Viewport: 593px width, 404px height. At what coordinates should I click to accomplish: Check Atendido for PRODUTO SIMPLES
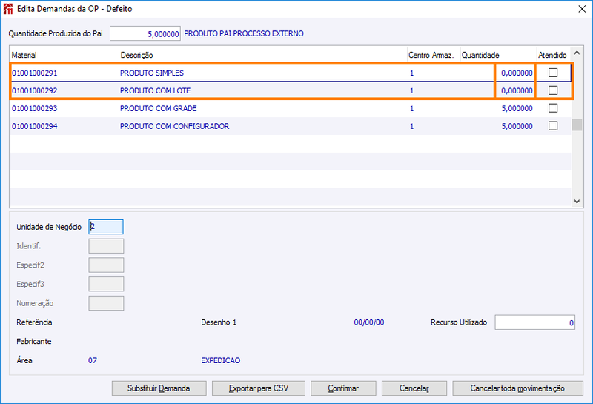click(x=553, y=72)
